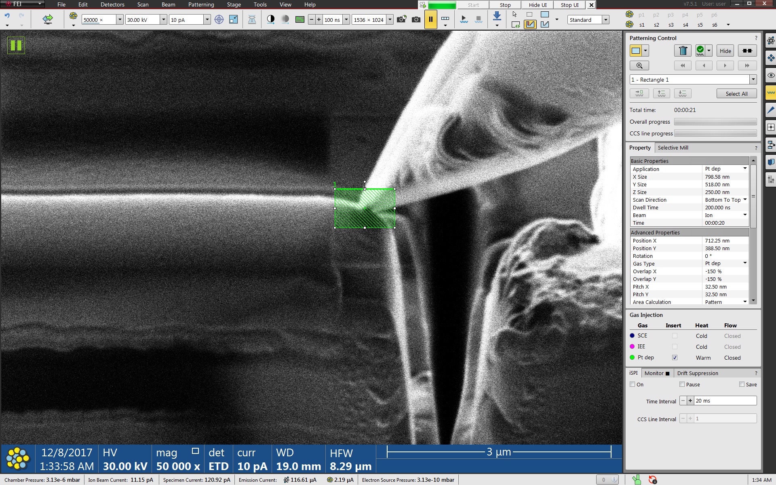Enable the iSPI On checkbox
This screenshot has width=776, height=485.
coord(633,384)
